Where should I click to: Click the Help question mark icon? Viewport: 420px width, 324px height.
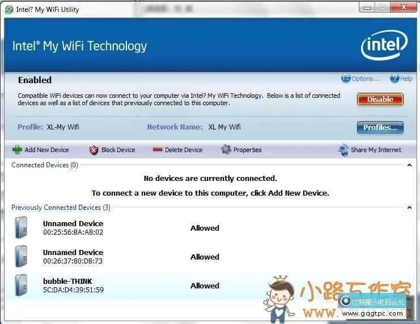(393, 79)
